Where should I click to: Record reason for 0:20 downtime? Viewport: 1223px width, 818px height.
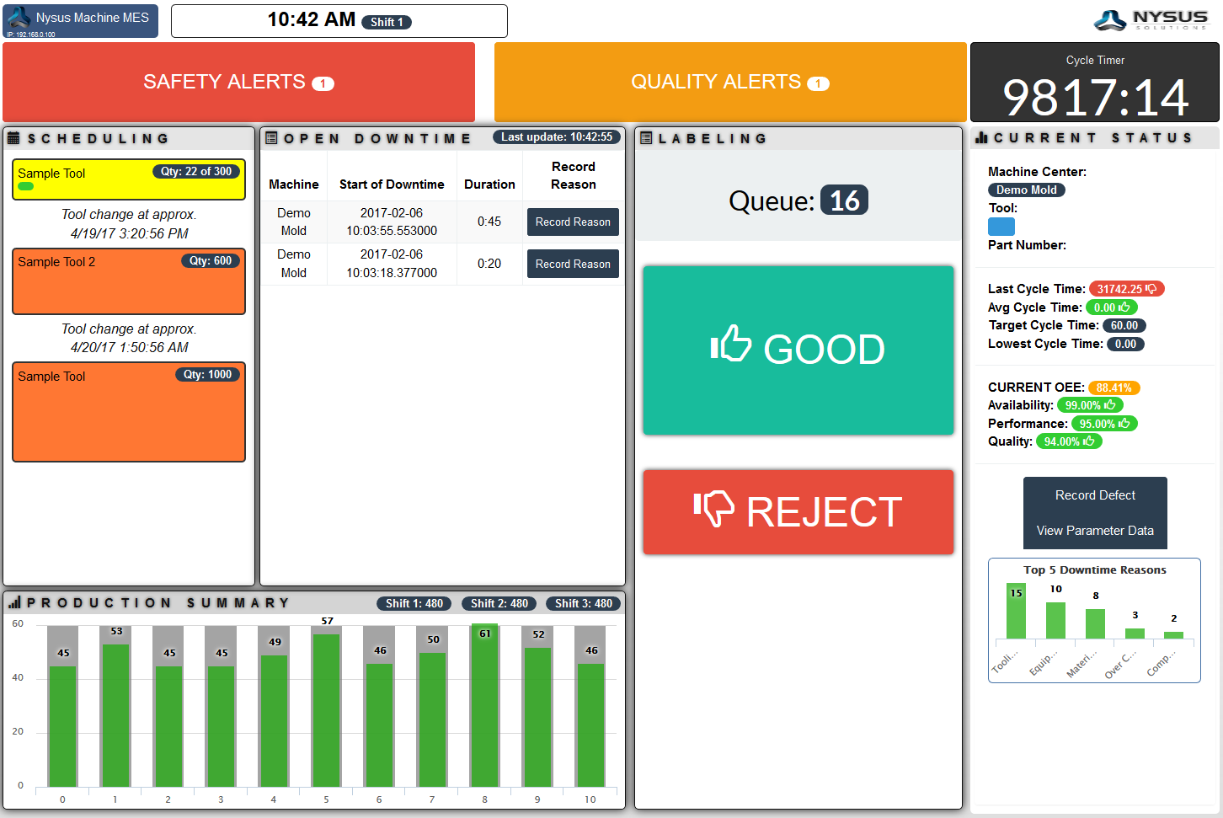tap(573, 264)
